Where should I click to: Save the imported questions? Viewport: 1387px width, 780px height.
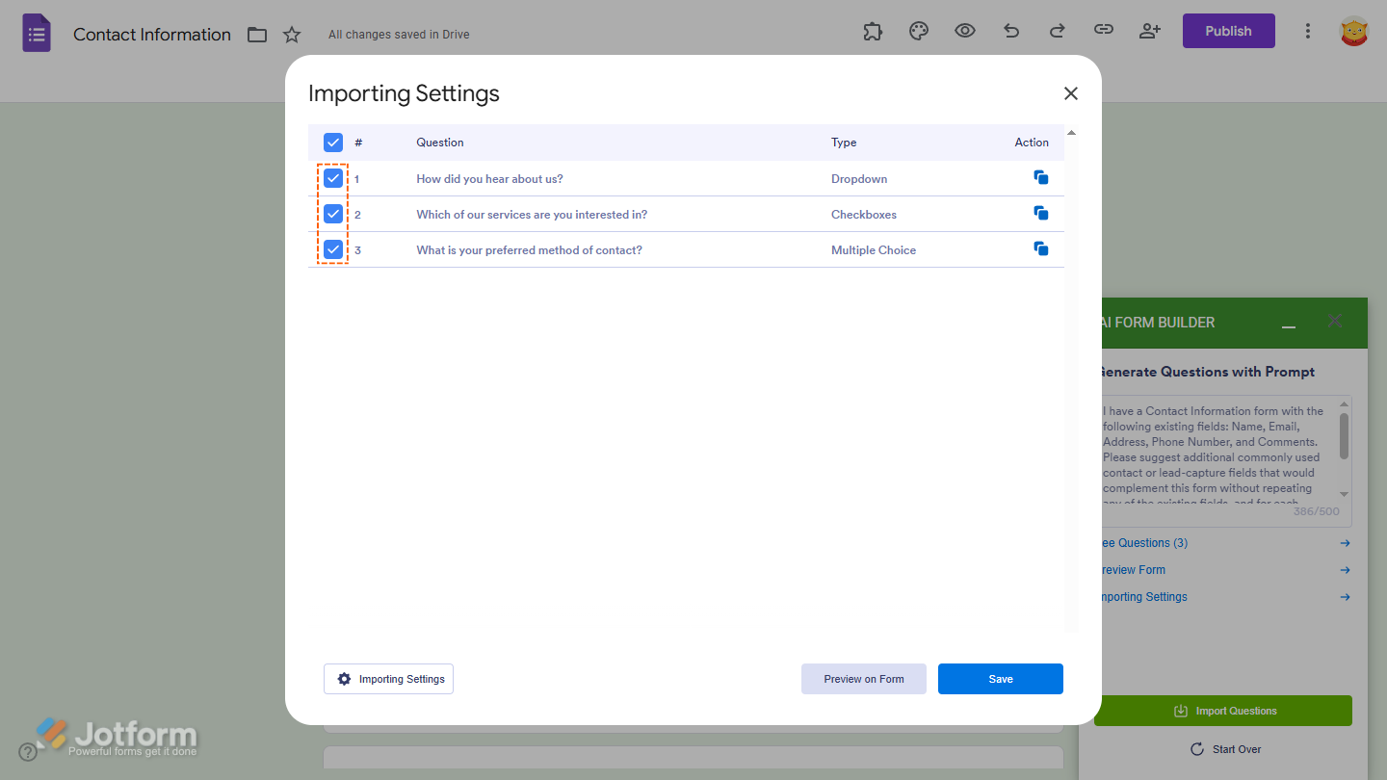tap(1000, 678)
